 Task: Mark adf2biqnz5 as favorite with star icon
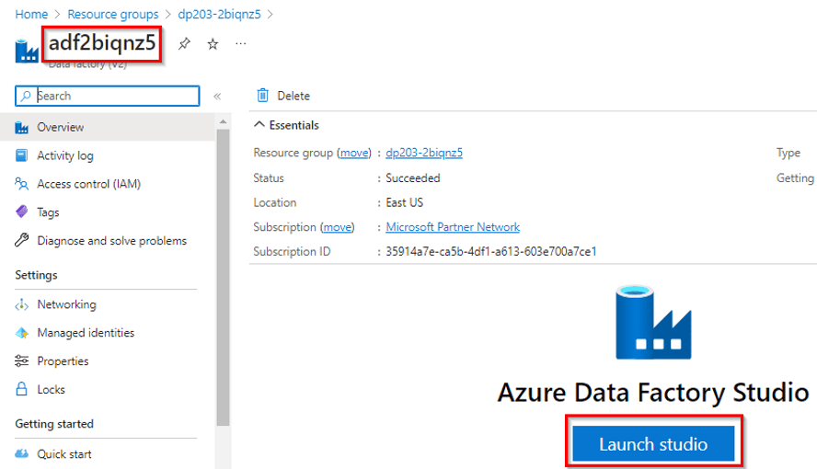(213, 44)
